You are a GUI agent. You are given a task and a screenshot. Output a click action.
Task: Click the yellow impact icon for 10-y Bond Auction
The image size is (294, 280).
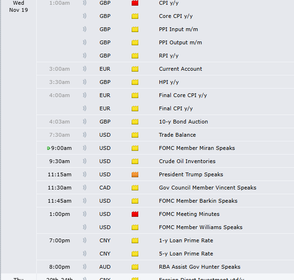click(x=135, y=122)
